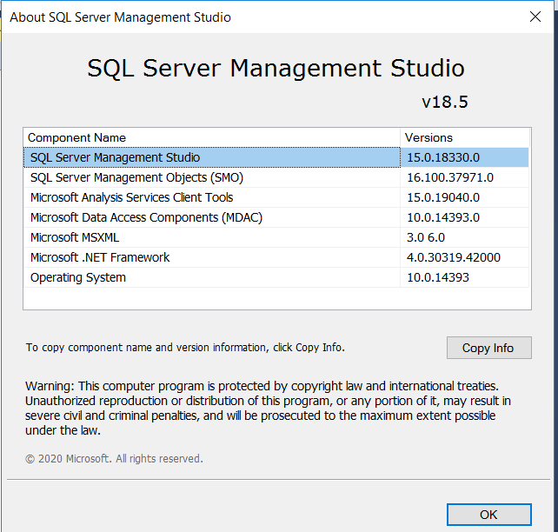Click the OK button
The width and height of the screenshot is (558, 532).
tap(489, 515)
